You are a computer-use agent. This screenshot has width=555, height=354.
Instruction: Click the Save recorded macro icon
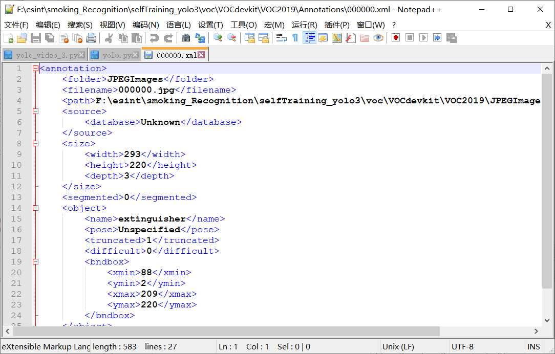(x=451, y=38)
